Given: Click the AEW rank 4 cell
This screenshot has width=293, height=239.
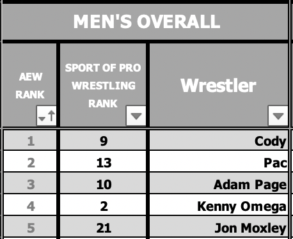Looking at the screenshot, I should click(x=30, y=205).
